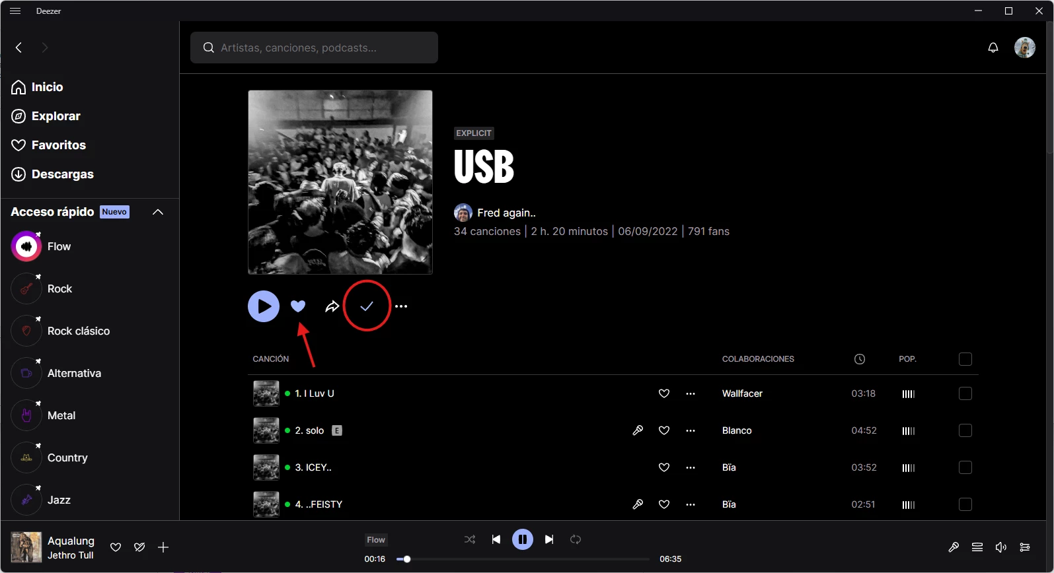Favorite the playing song Aqualung
The width and height of the screenshot is (1054, 573).
[116, 547]
